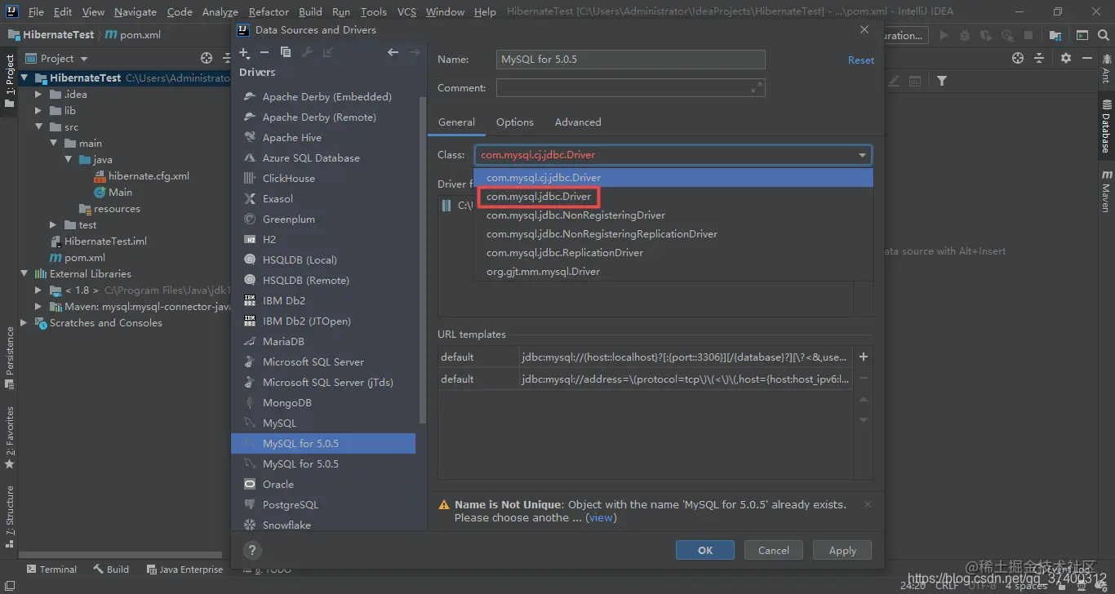This screenshot has width=1115, height=594.
Task: Click the run anything terminal-window icon
Action: coord(1082,35)
